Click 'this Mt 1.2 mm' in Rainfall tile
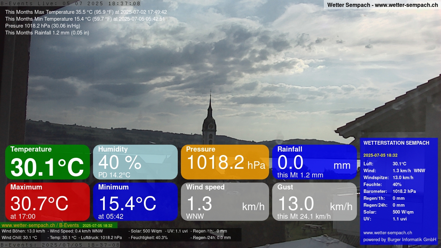This screenshot has width=441, height=248. click(x=300, y=175)
